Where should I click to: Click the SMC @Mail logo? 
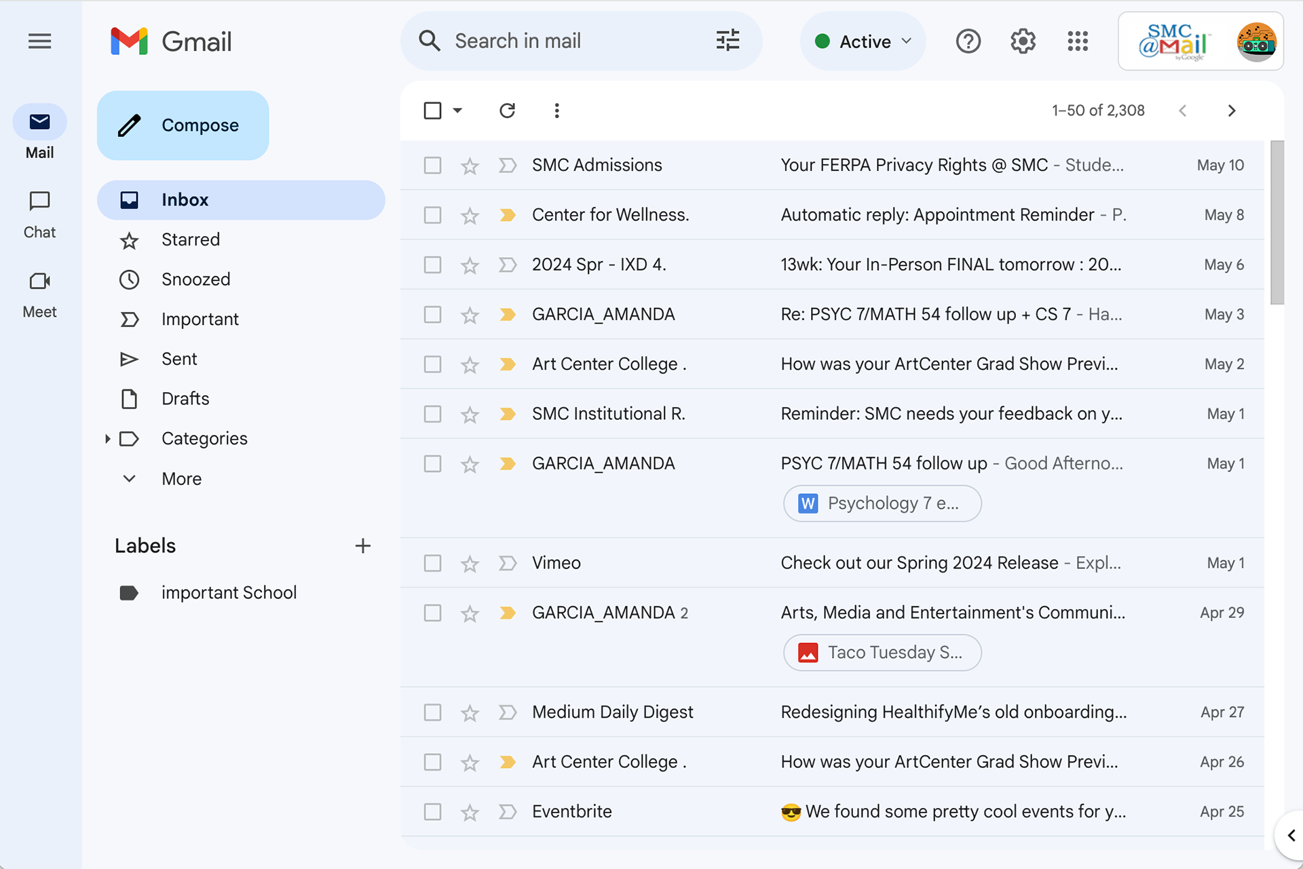tap(1174, 41)
